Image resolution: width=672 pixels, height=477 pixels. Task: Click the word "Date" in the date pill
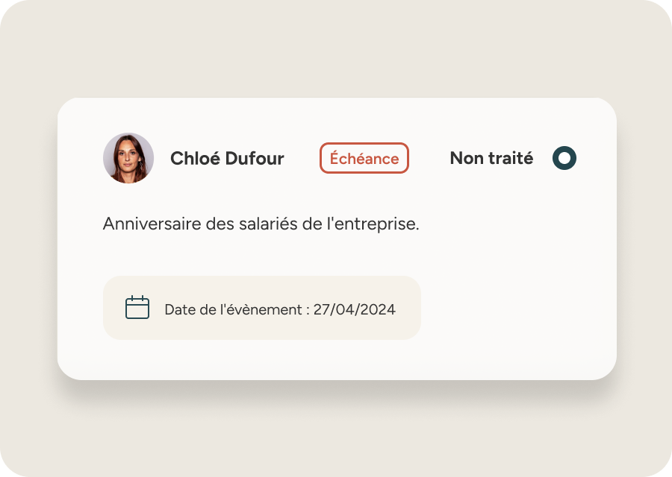[179, 309]
